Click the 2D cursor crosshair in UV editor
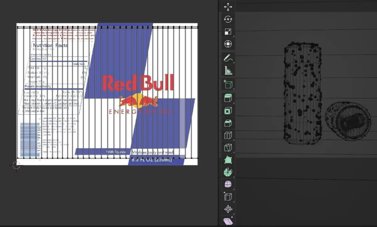The image size is (377, 227). (x=16, y=165)
